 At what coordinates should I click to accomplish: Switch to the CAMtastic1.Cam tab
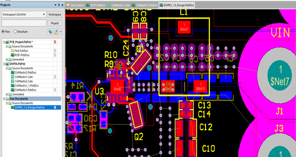[119, 5]
